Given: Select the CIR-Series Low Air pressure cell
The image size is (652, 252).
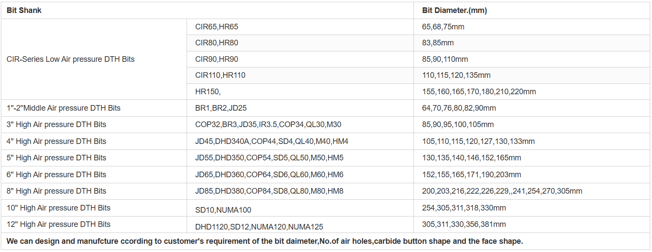Looking at the screenshot, I should (71, 59).
